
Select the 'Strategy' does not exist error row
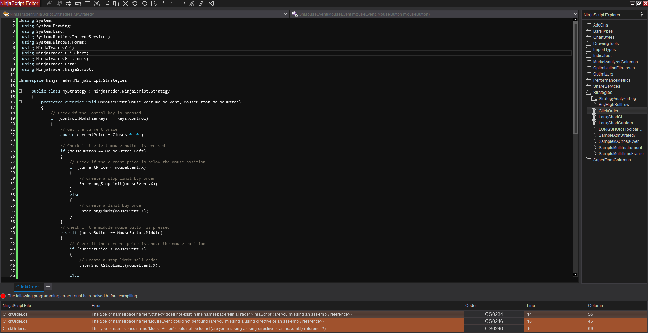(x=324, y=314)
